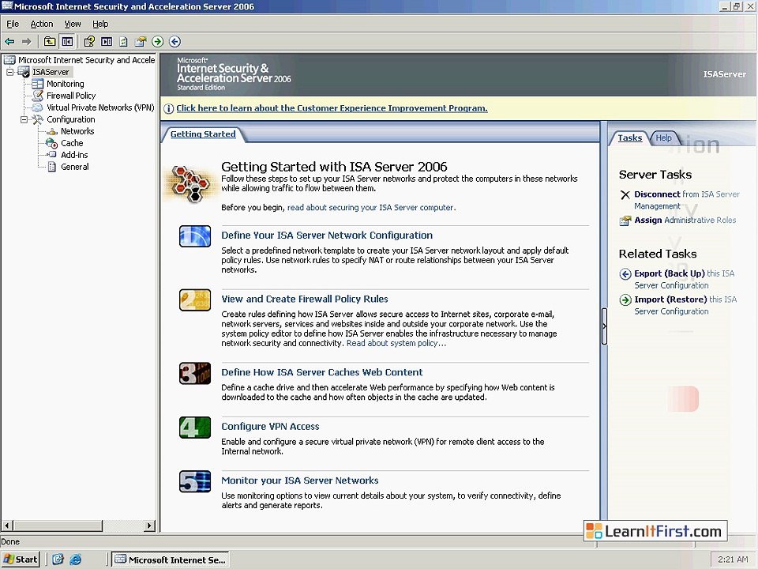Image resolution: width=758 pixels, height=569 pixels.
Task: Select Monitoring in the console tree
Action: (65, 84)
